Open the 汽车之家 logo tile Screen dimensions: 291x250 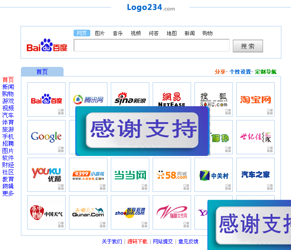(x=255, y=174)
